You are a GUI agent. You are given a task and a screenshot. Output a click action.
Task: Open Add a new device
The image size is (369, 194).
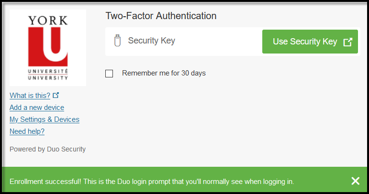point(37,108)
